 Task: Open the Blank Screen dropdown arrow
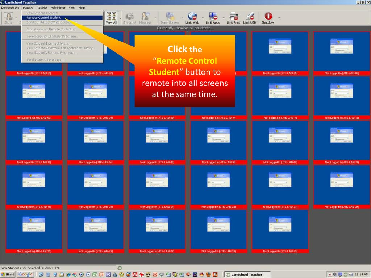(x=182, y=18)
